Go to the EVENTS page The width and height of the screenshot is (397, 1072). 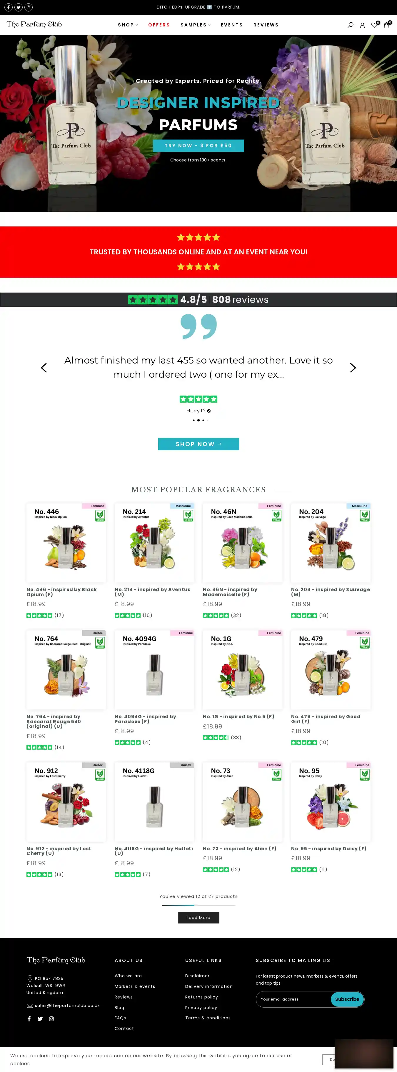(231, 25)
